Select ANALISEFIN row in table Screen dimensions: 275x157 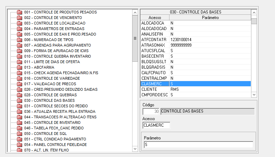pos(195,34)
